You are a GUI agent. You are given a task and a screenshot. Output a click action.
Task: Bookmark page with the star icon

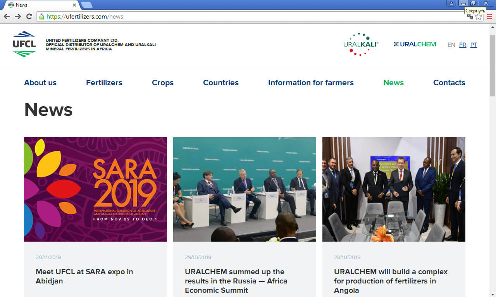[x=479, y=17]
